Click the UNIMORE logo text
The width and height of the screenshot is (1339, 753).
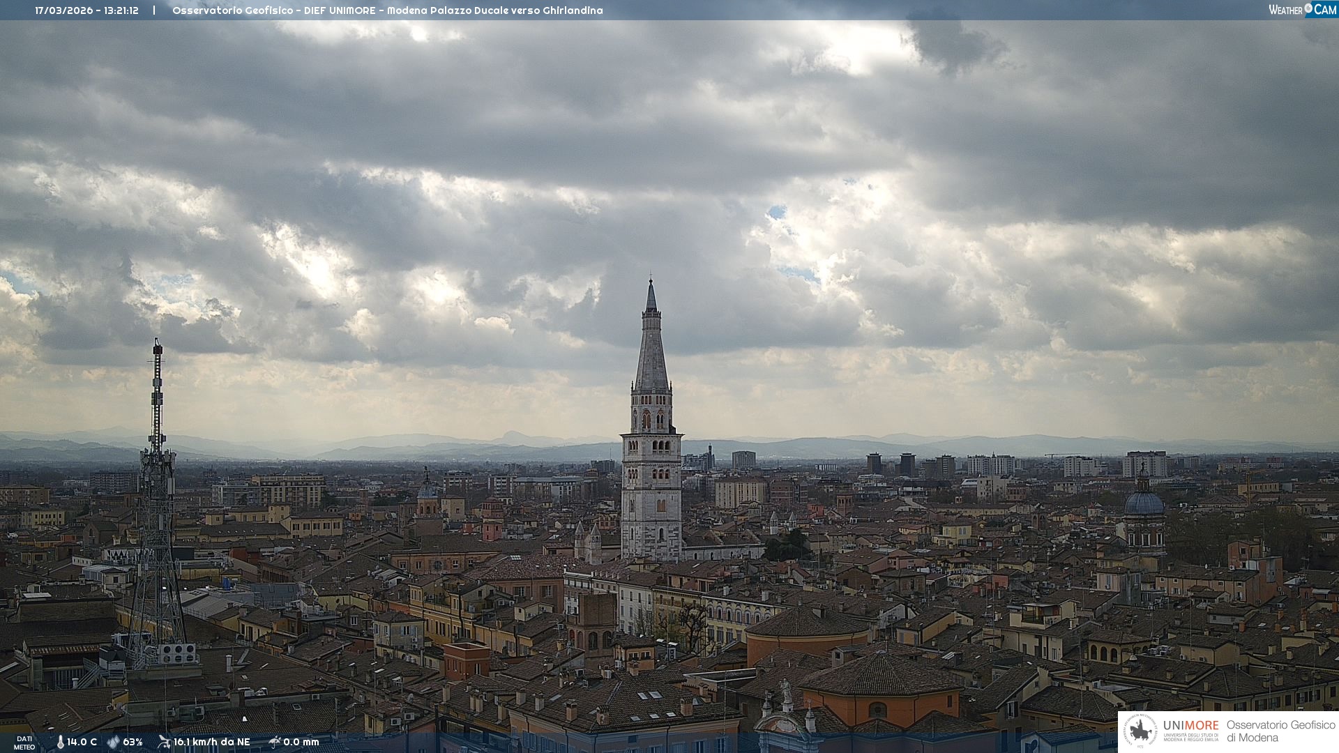click(1190, 725)
